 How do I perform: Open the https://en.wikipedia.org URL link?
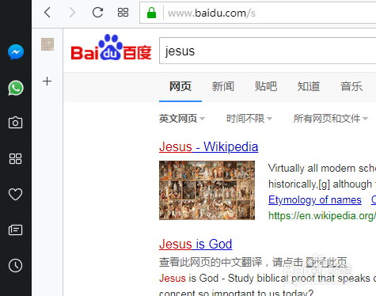[322, 216]
